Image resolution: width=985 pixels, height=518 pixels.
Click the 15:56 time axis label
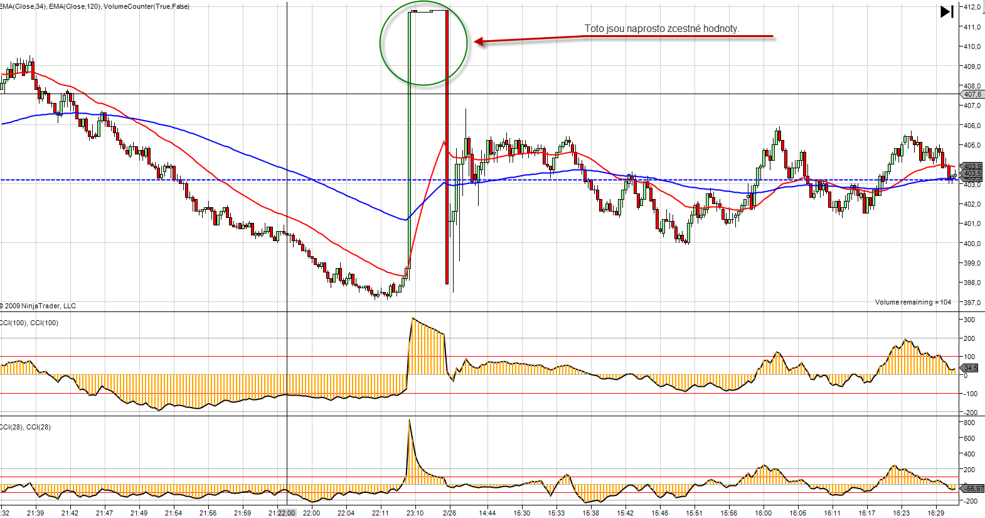pyautogui.click(x=729, y=513)
